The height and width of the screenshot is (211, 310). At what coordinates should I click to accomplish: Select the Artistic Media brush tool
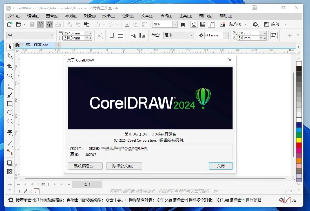(10, 95)
